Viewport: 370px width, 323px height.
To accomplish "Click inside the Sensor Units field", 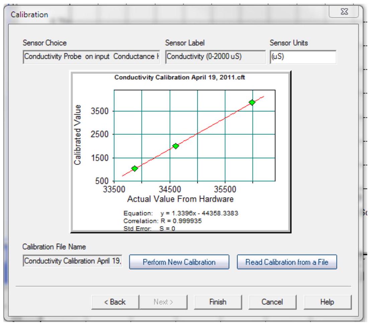I will click(302, 57).
